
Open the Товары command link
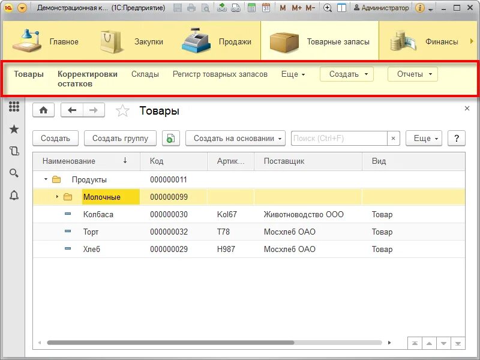click(29, 74)
